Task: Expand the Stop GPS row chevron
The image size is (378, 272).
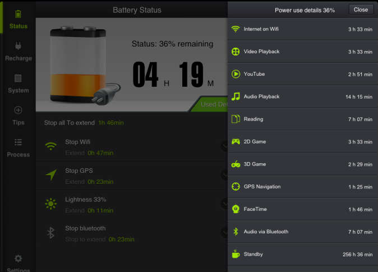Action: pyautogui.click(x=224, y=175)
